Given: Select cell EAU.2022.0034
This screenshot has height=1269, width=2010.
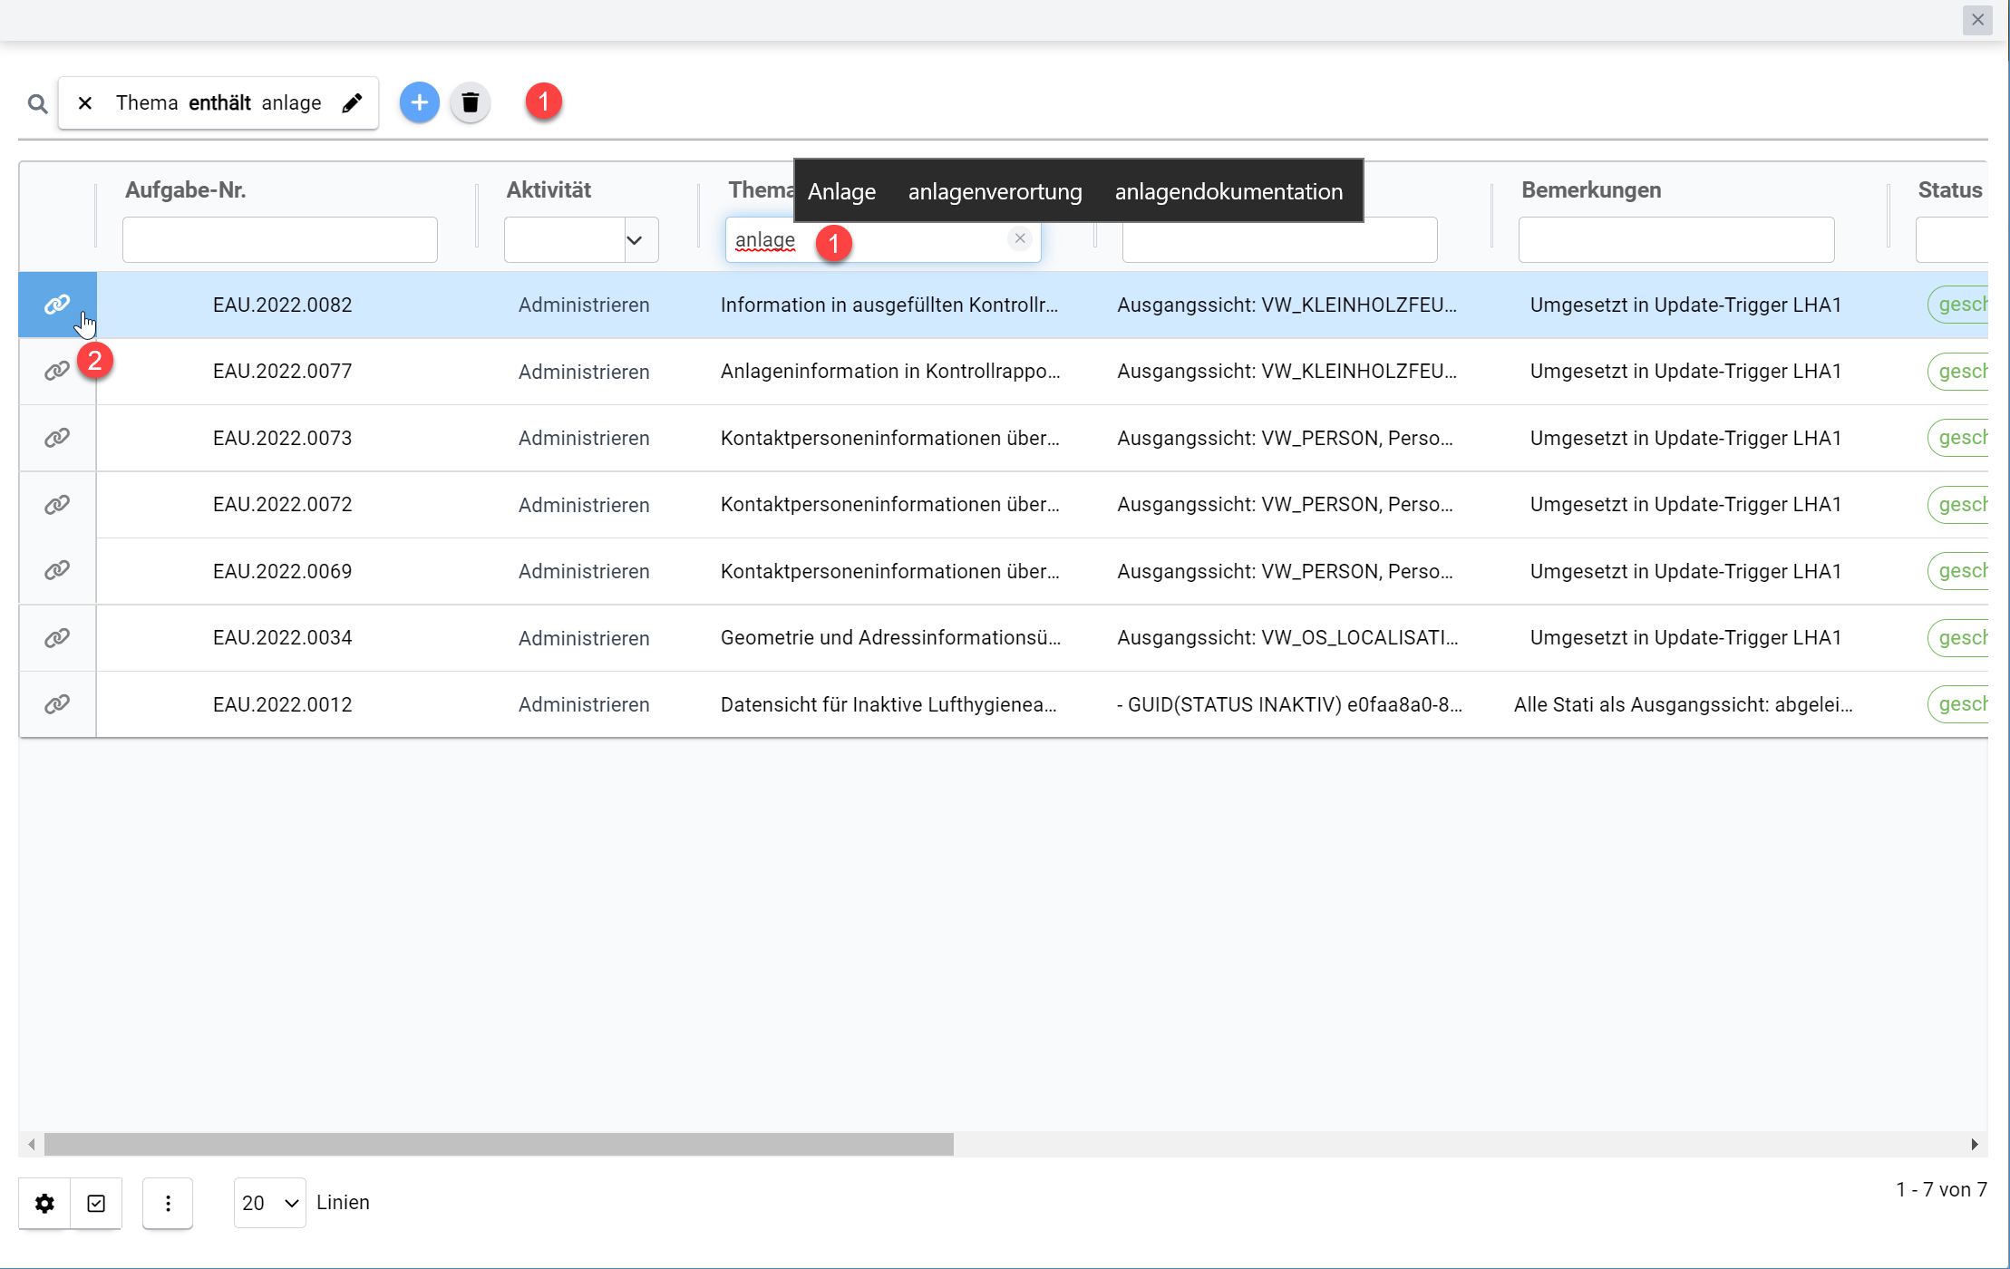Looking at the screenshot, I should [282, 637].
